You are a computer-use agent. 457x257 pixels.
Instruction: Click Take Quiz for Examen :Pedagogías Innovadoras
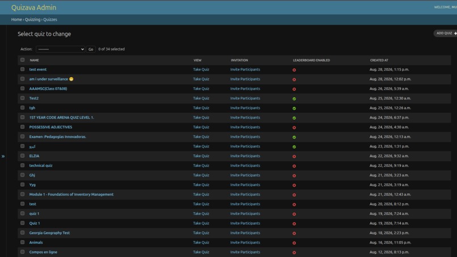pos(201,137)
